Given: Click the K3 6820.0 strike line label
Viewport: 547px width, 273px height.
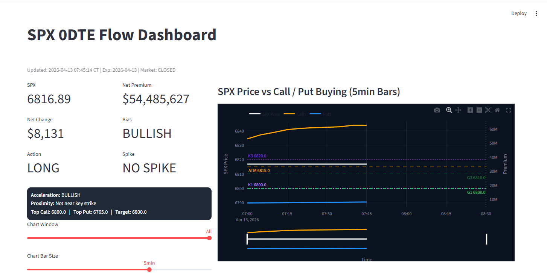Looking at the screenshot, I should point(257,156).
